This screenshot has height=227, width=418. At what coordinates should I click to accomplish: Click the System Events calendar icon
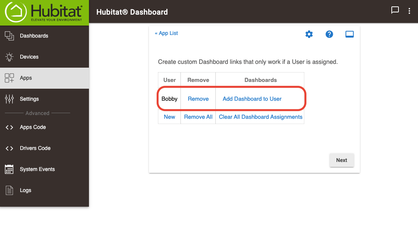point(9,169)
